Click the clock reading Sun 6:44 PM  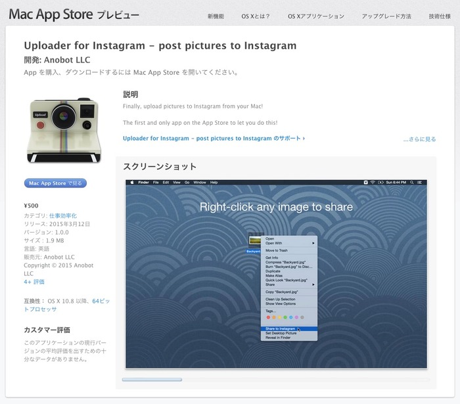click(396, 183)
